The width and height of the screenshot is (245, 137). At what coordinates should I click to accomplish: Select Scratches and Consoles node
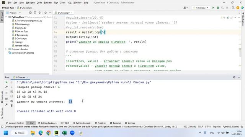pyautogui.click(x=23, y=53)
